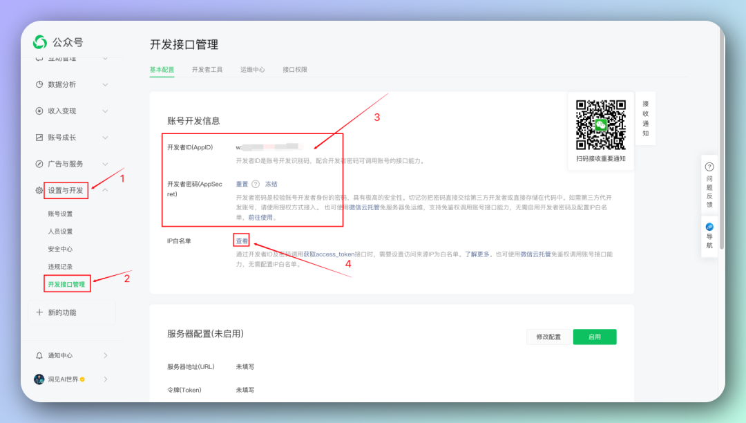
Task: Click the 导航 floating icon
Action: coord(709,227)
